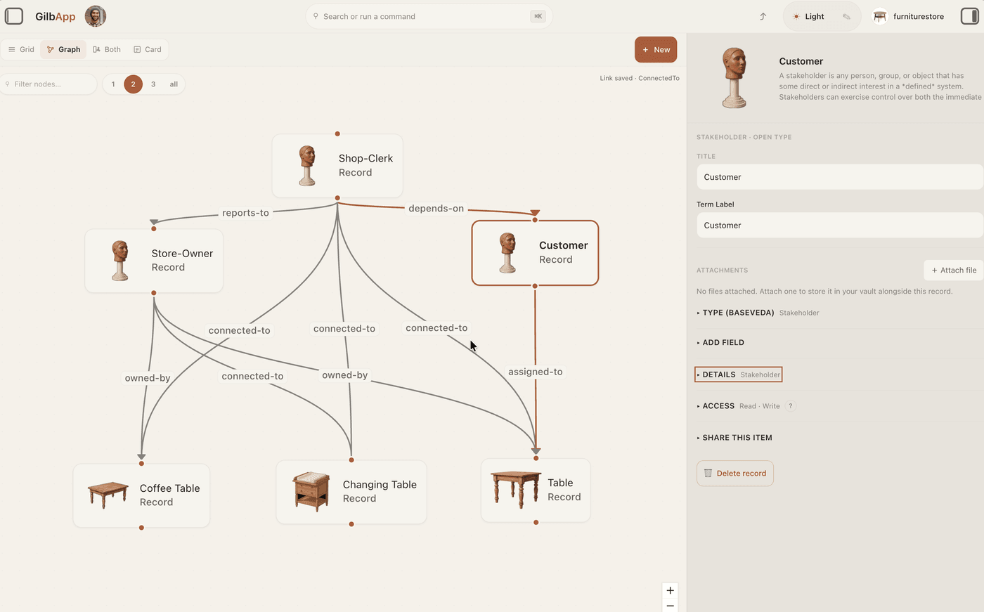
Task: Click the Customer head image in panel
Action: point(734,77)
